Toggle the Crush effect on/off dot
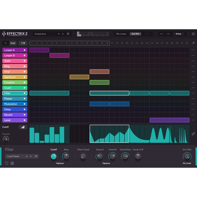 coord(25,88)
